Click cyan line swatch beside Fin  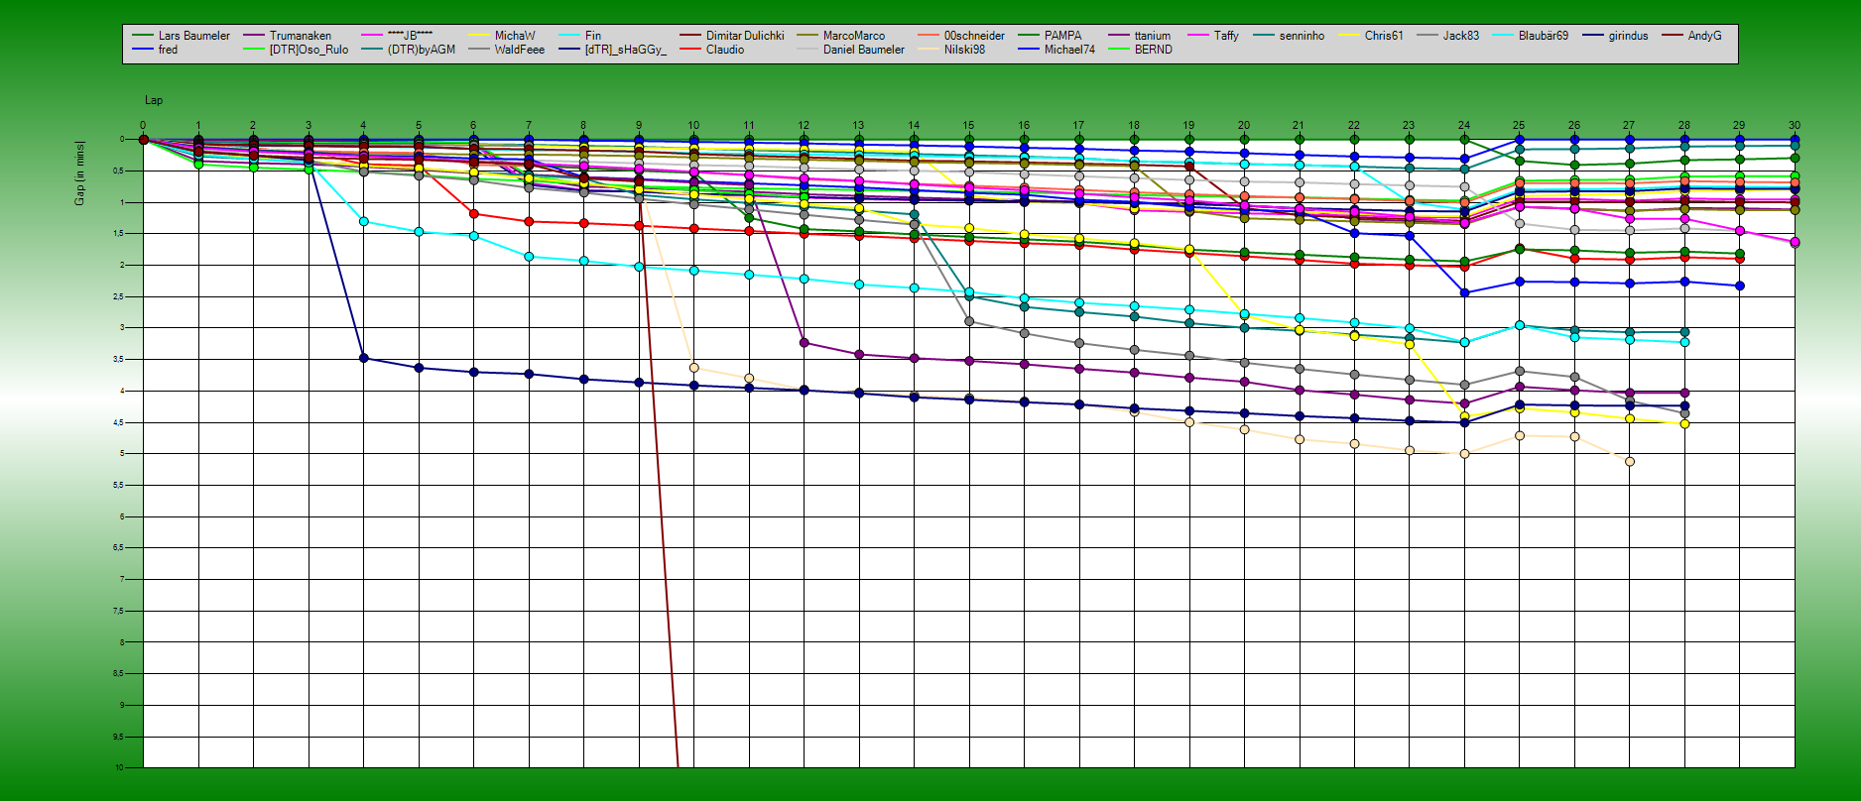[569, 36]
